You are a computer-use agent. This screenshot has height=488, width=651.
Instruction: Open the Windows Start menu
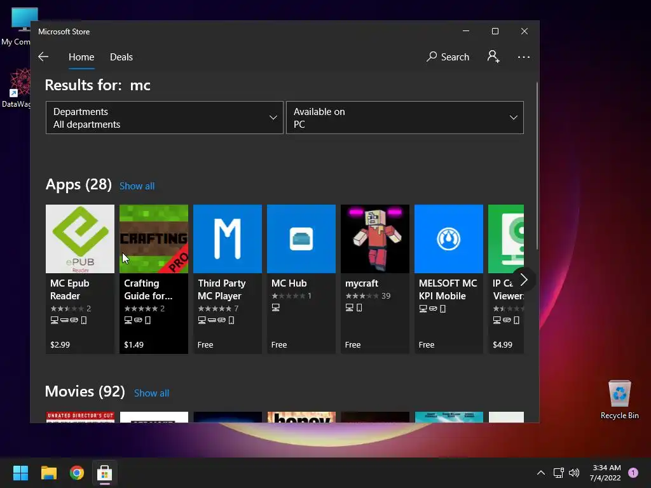click(x=20, y=473)
